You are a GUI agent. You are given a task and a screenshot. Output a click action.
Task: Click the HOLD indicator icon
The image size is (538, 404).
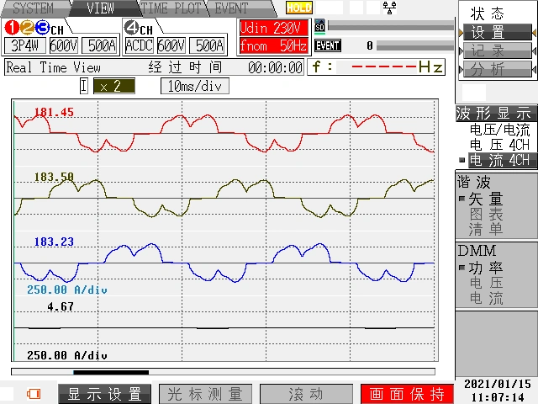coord(298,8)
